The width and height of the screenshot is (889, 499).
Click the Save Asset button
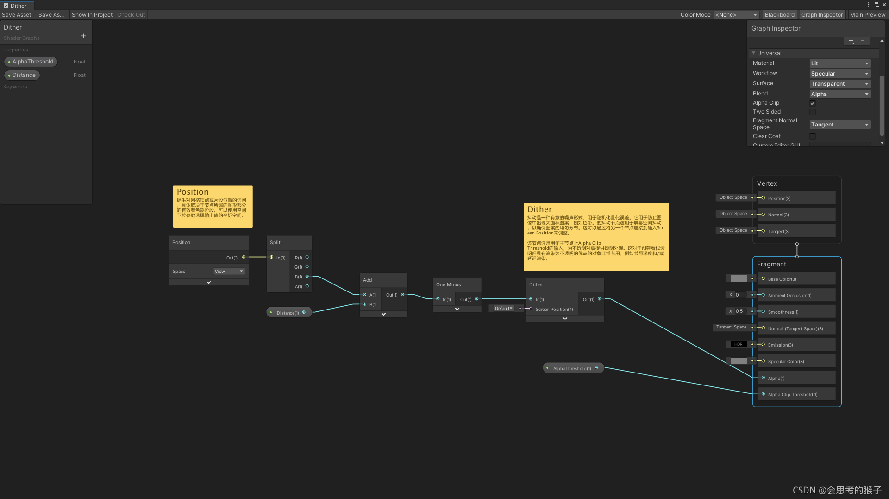coord(16,14)
